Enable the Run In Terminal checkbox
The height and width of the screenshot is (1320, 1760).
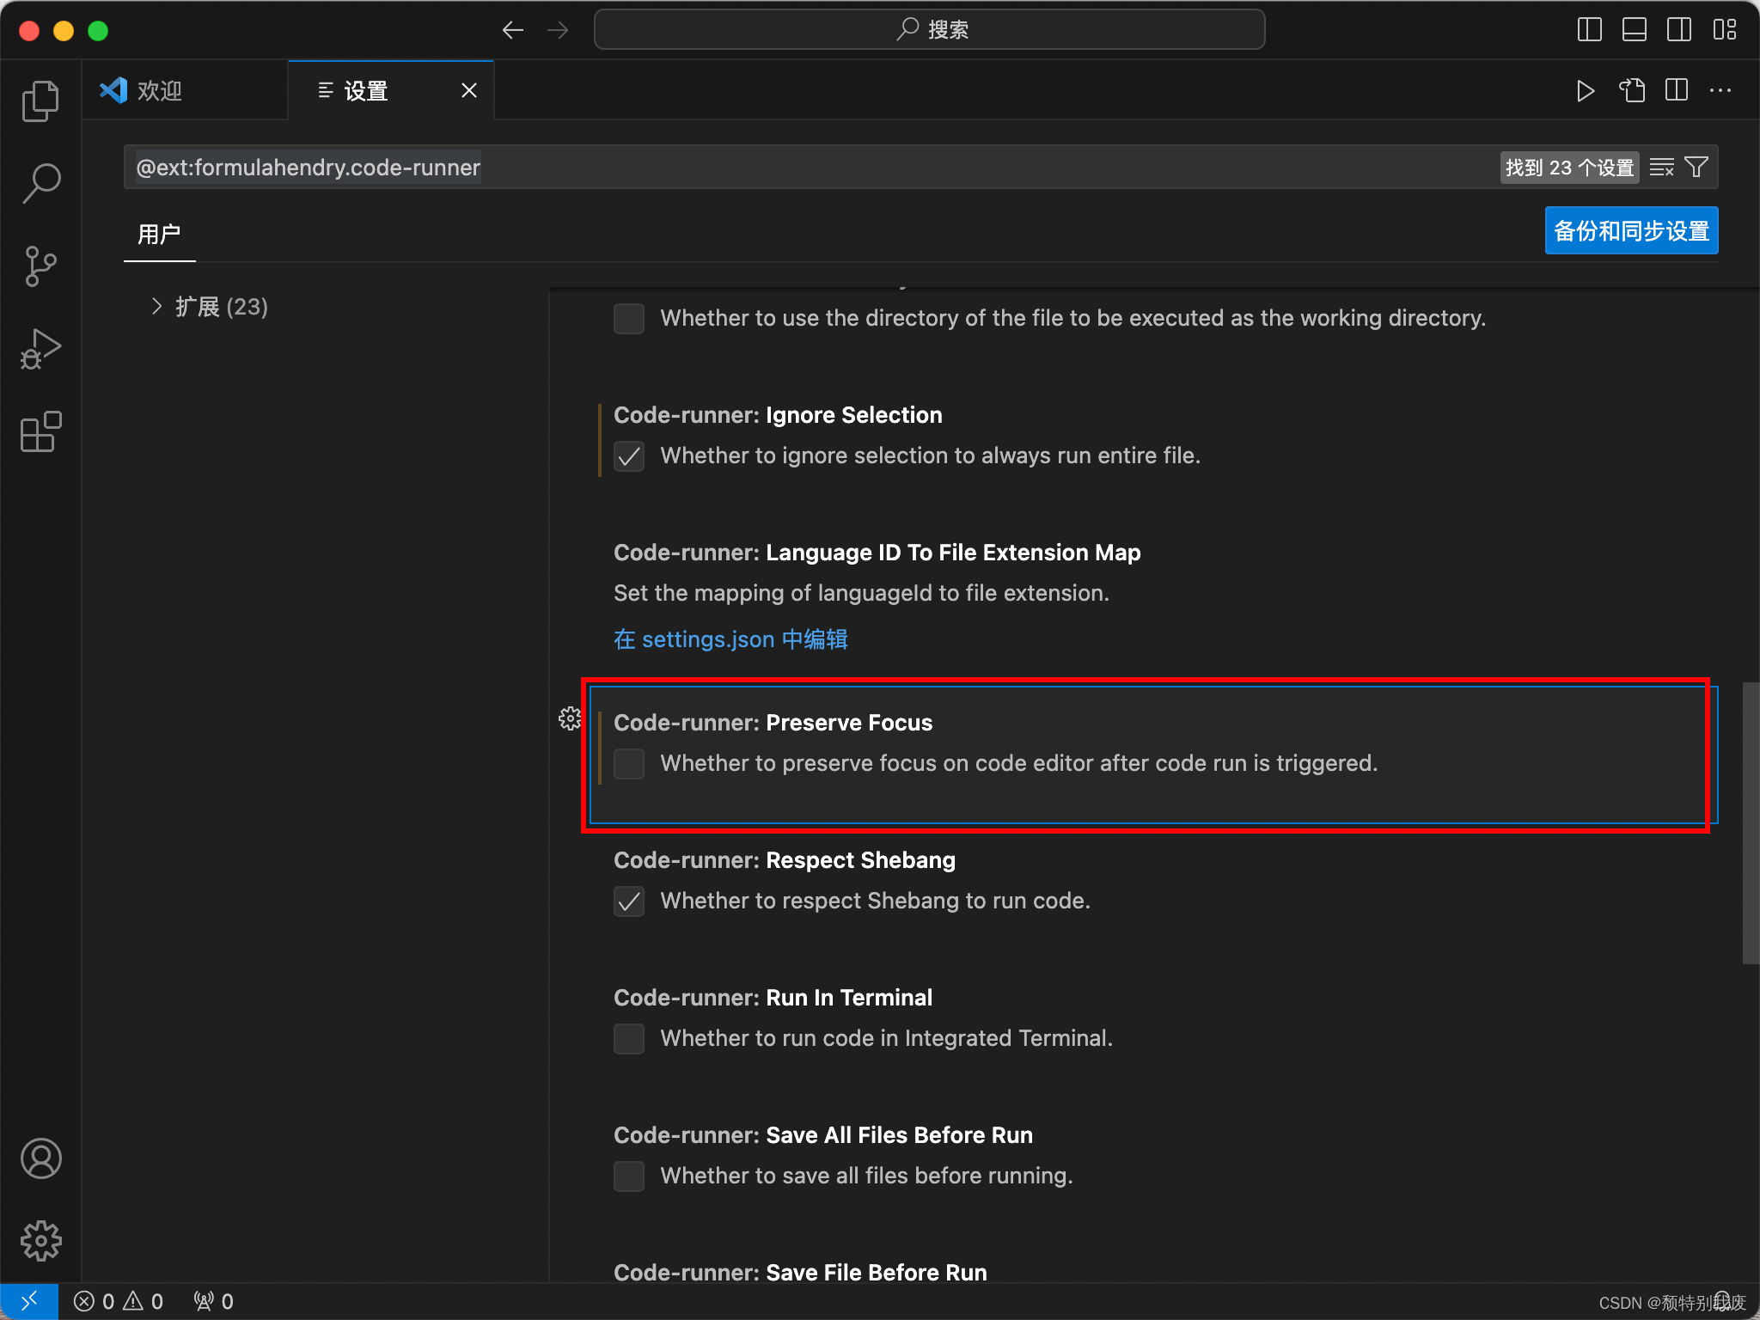point(629,1038)
